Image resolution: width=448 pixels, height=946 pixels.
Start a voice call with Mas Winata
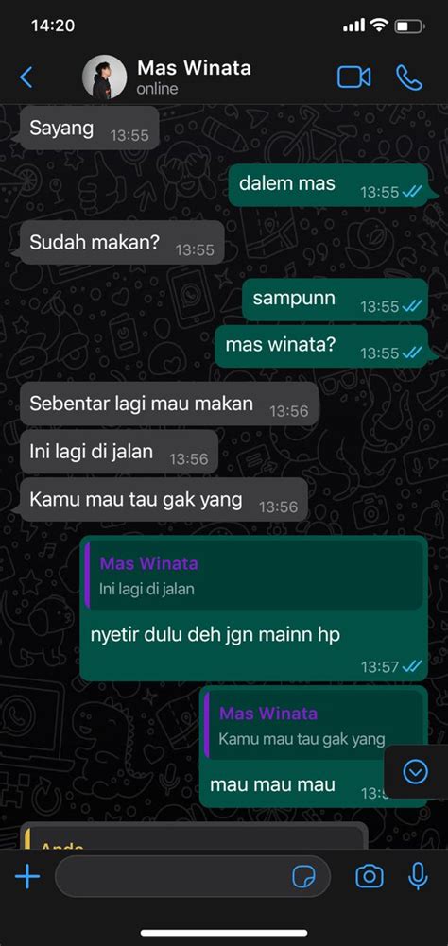(x=408, y=77)
